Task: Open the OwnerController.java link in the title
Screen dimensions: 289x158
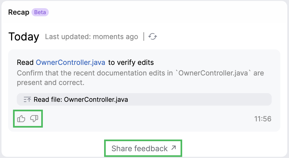Action: [71, 62]
